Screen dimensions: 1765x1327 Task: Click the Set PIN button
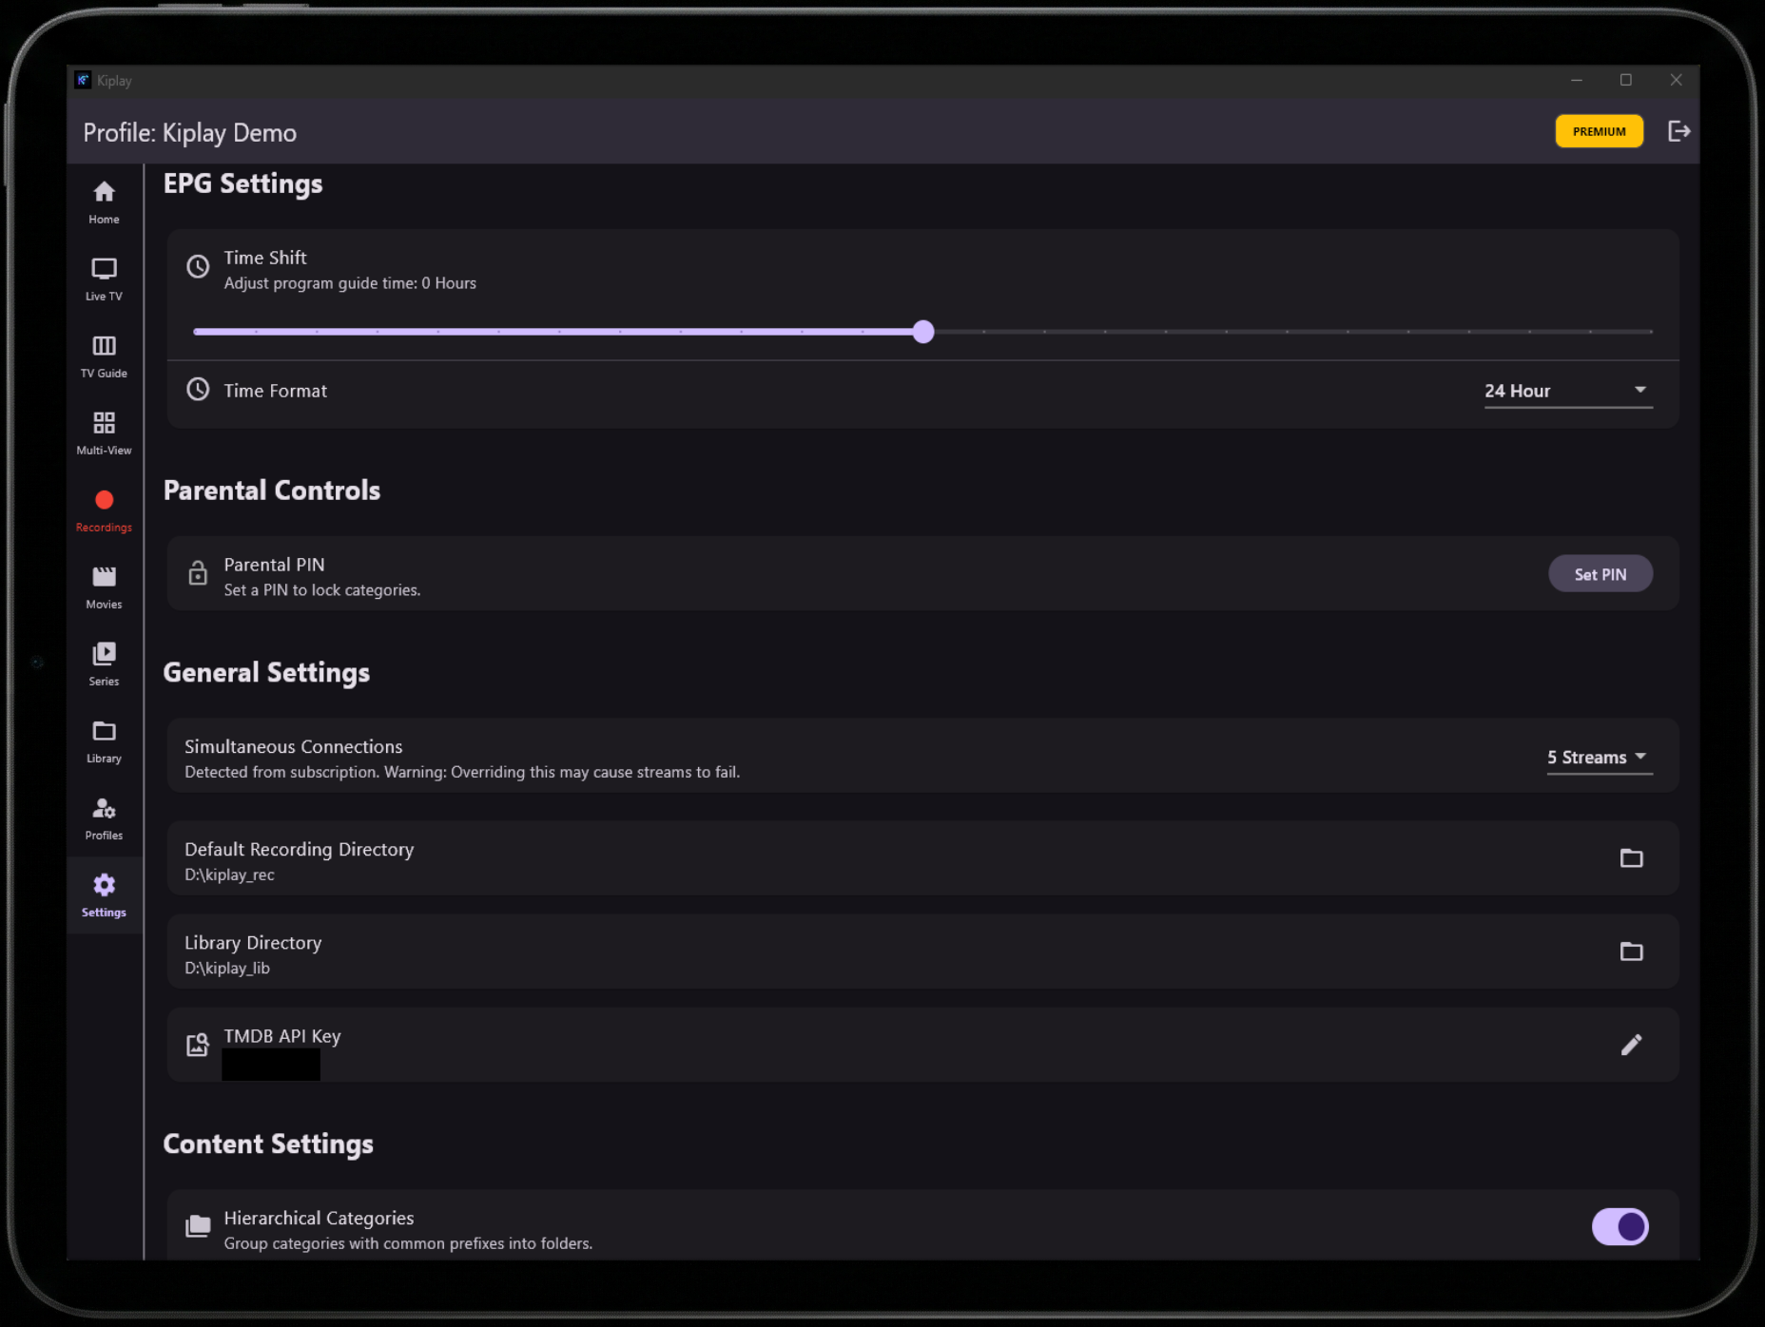click(x=1600, y=573)
